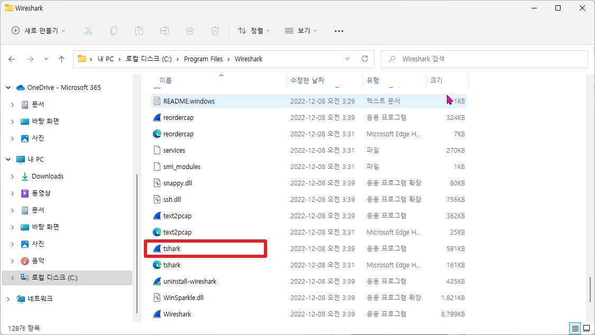This screenshot has width=595, height=335.
Task: Select the reordercap Edge HTML file icon
Action: point(157,134)
